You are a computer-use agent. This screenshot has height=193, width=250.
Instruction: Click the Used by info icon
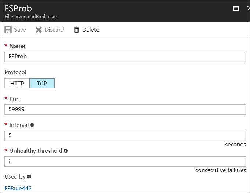pyautogui.click(x=29, y=177)
